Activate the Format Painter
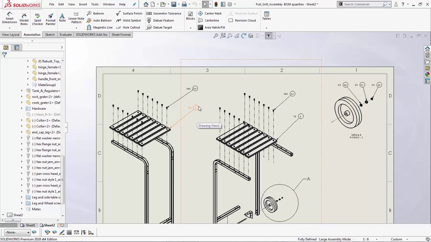This screenshot has width=431, height=242. [x=51, y=19]
